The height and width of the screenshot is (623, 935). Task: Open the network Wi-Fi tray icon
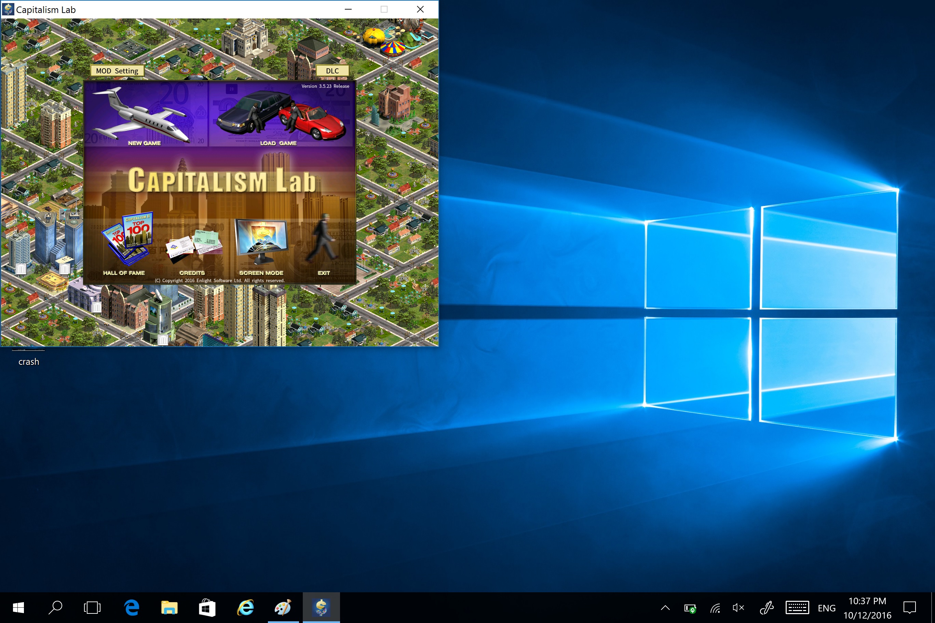point(715,608)
